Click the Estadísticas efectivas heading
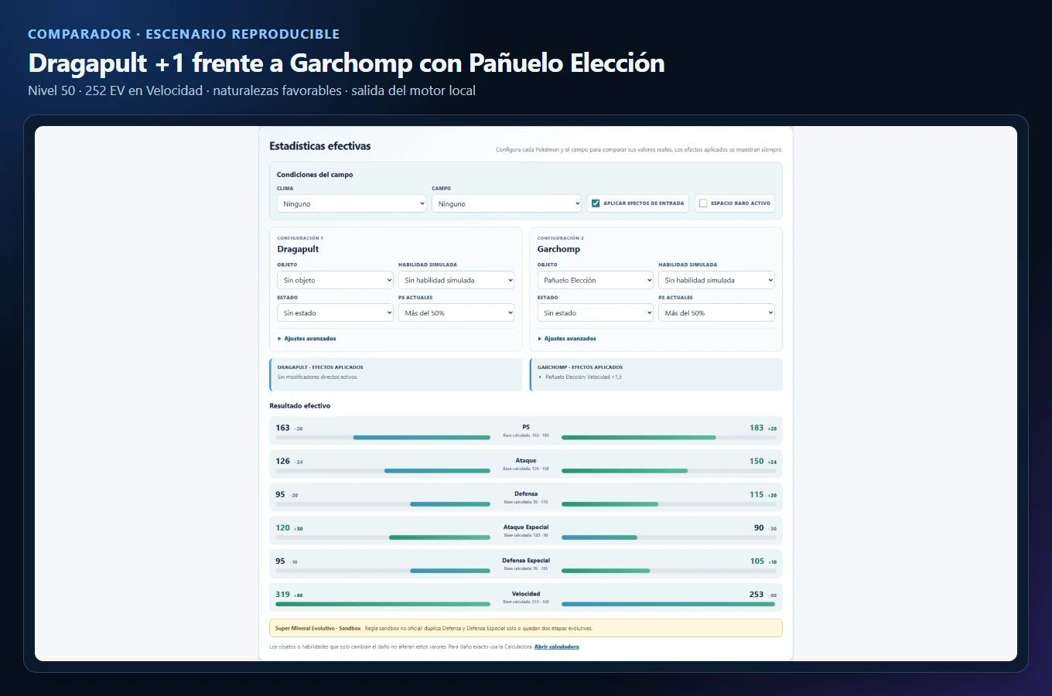The image size is (1052, 696). pyautogui.click(x=320, y=146)
